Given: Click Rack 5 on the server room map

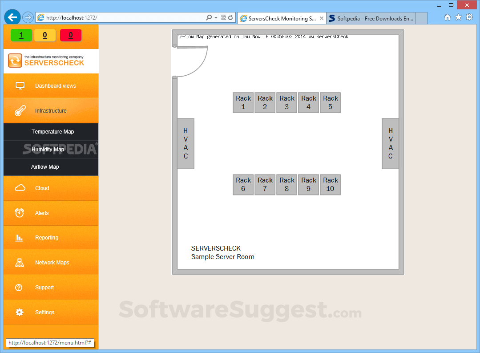Looking at the screenshot, I should pos(330,102).
